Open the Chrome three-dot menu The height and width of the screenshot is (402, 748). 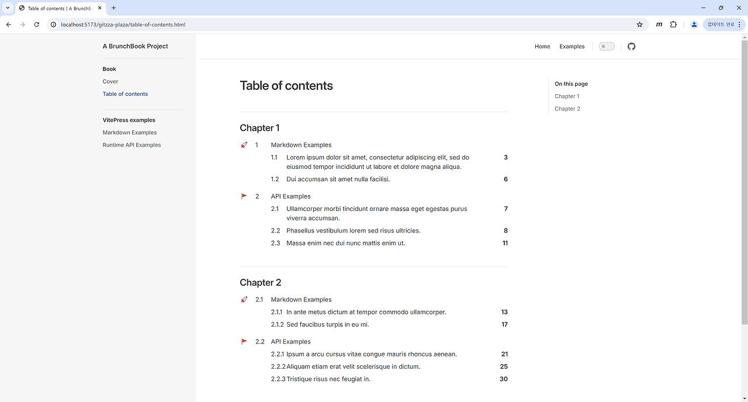(739, 25)
